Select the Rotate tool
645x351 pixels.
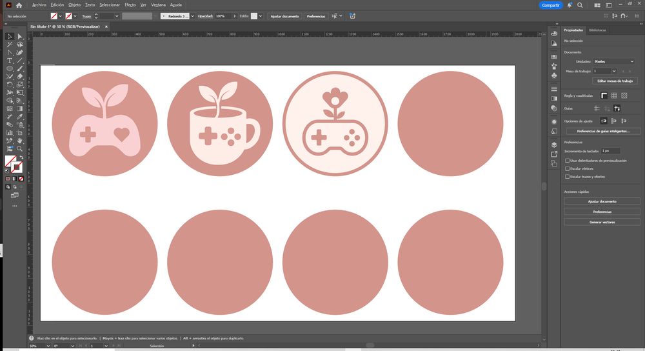10,85
